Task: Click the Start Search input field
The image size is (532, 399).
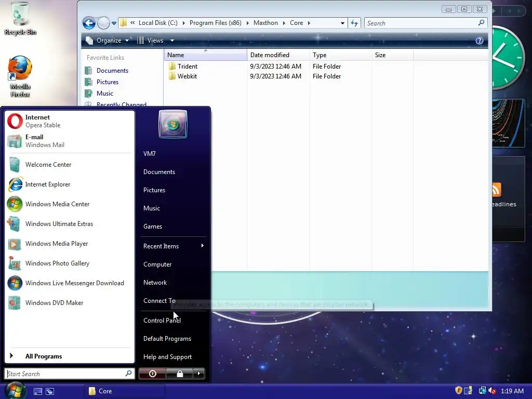Action: 70,374
